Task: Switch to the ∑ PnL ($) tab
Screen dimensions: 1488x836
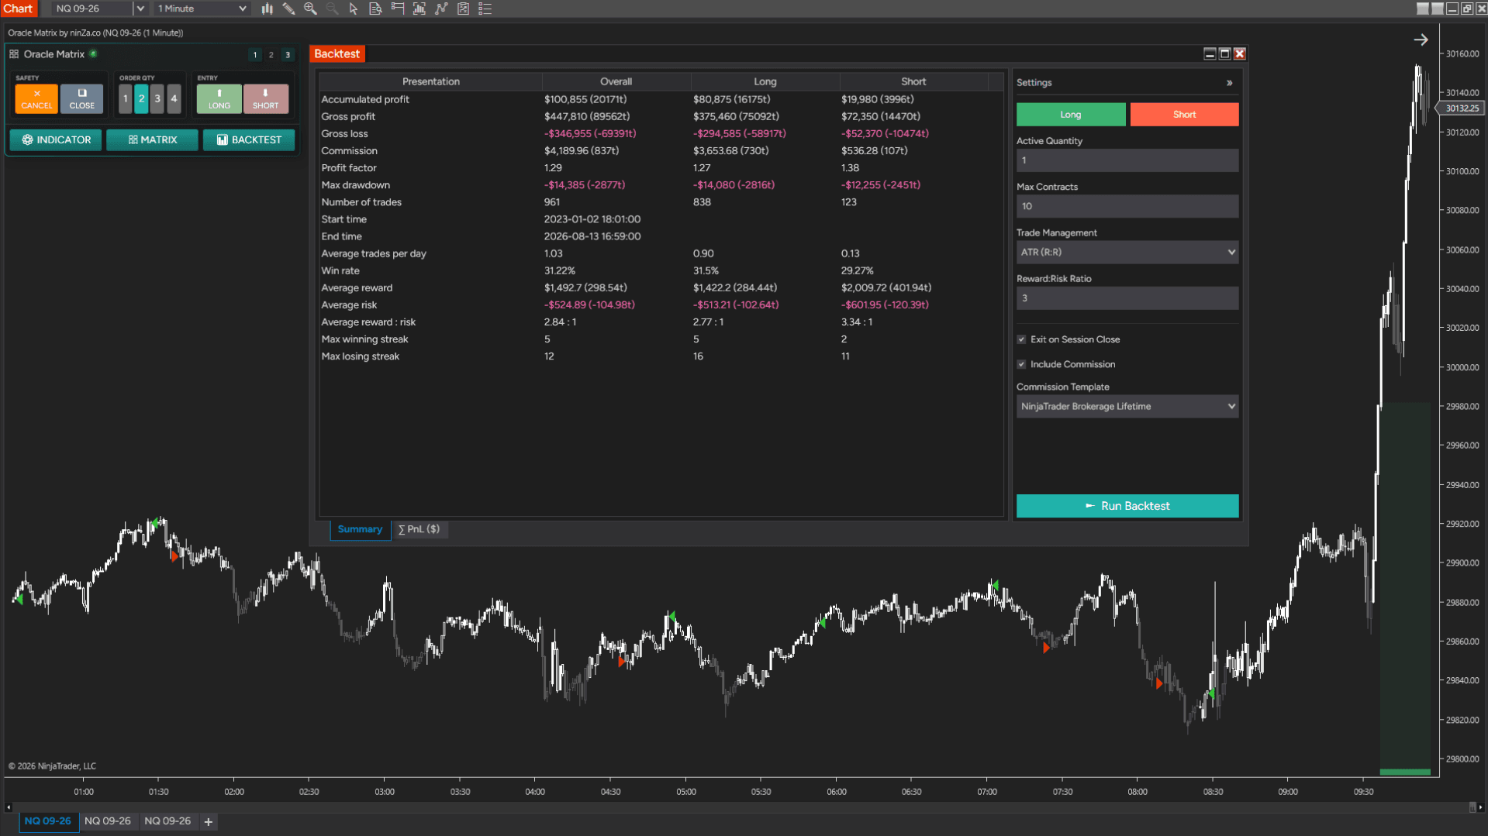Action: point(419,529)
